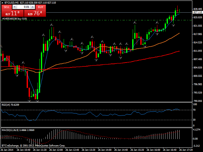
Task: Click the BTC-eExchange copyright text
Action: [x=33, y=146]
